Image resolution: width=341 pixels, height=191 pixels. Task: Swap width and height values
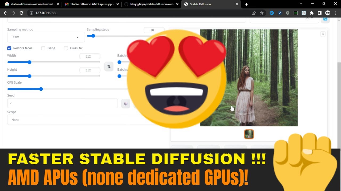click(109, 66)
